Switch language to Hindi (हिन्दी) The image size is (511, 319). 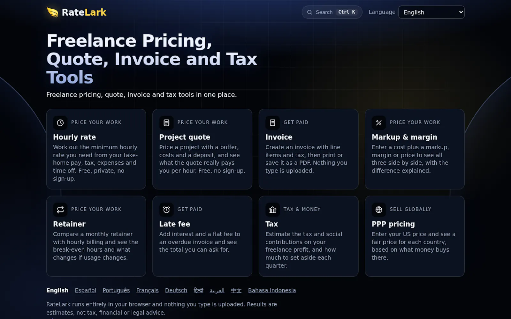click(x=198, y=290)
